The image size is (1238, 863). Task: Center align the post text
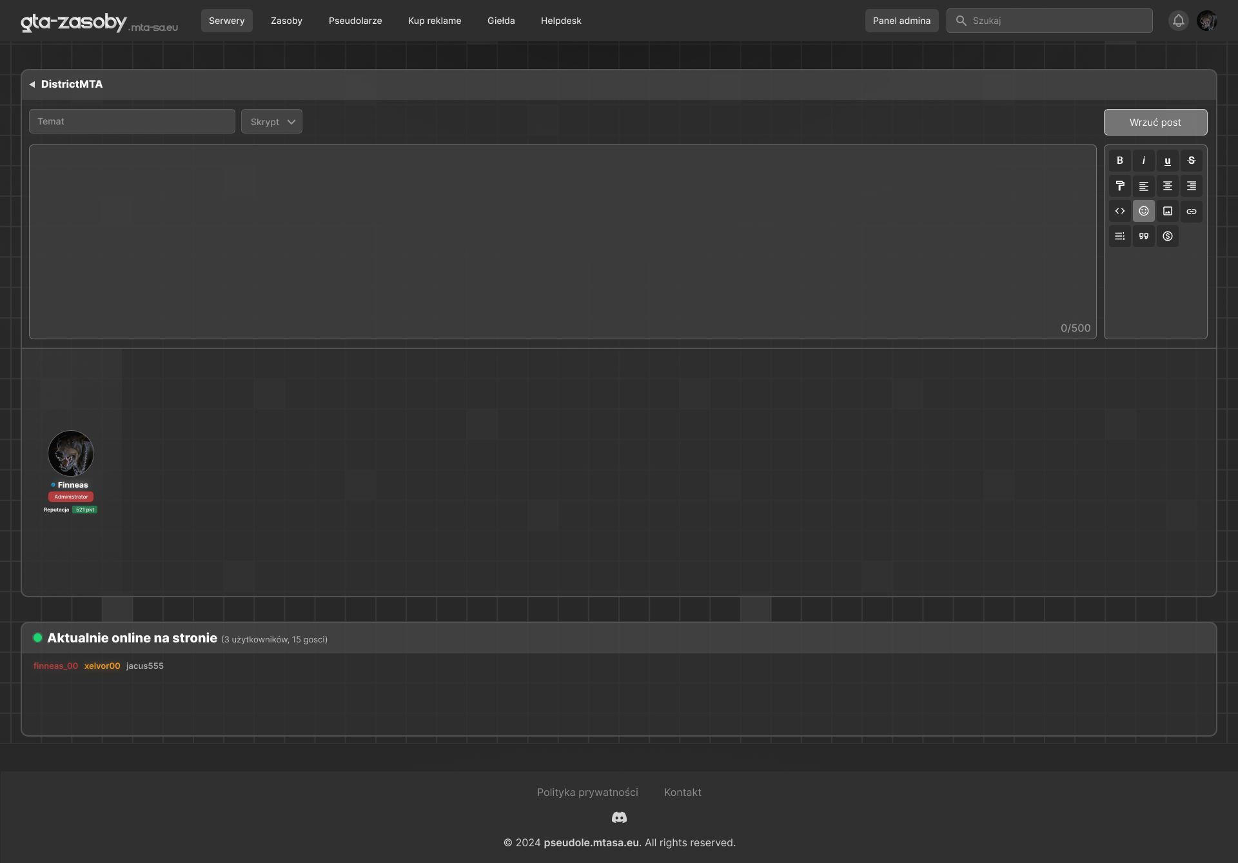(x=1168, y=186)
